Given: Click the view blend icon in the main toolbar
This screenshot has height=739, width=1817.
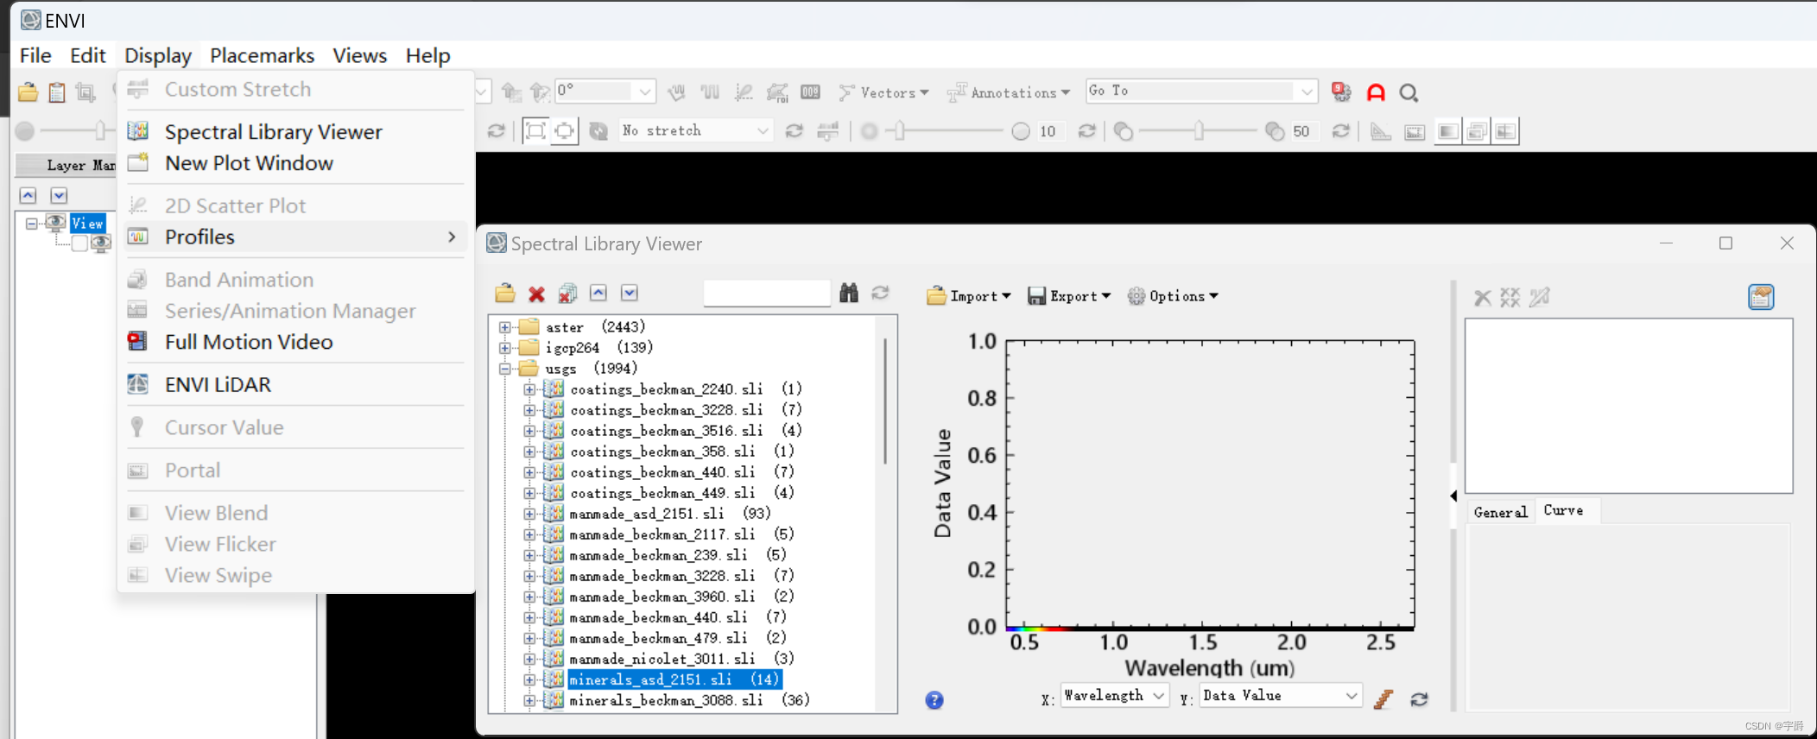Looking at the screenshot, I should 1448,131.
